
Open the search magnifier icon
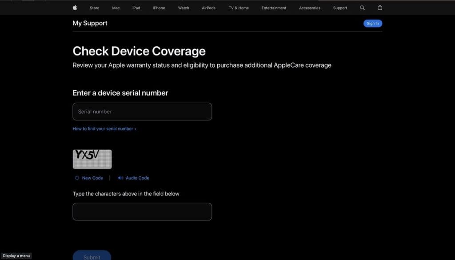click(x=362, y=8)
